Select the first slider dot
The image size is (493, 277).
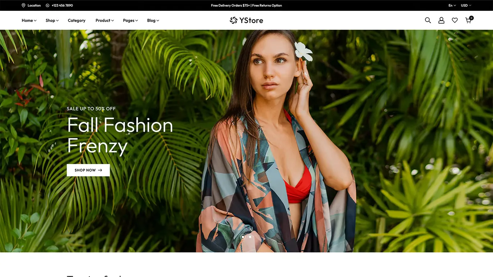click(x=243, y=237)
